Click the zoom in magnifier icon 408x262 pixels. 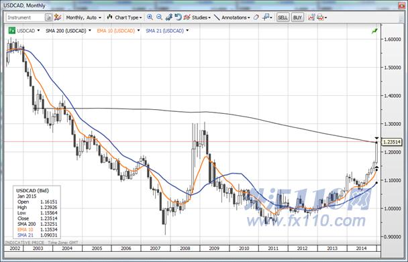(x=150, y=17)
